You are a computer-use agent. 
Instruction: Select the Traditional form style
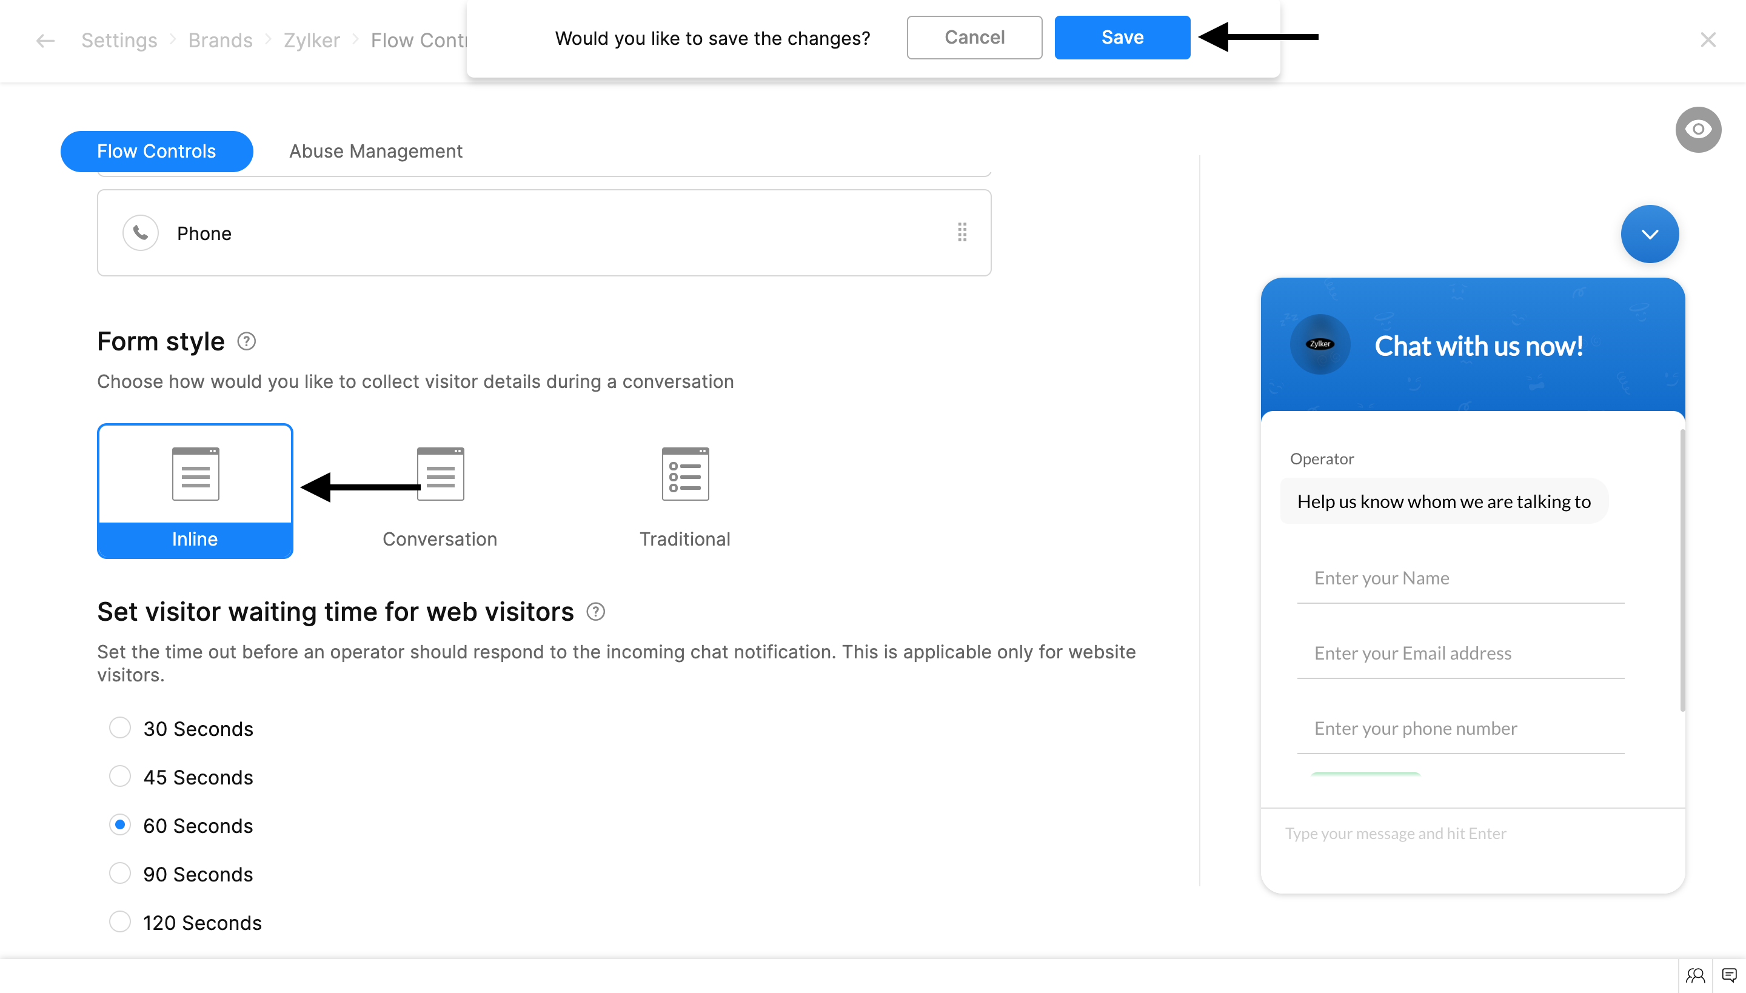(685, 496)
